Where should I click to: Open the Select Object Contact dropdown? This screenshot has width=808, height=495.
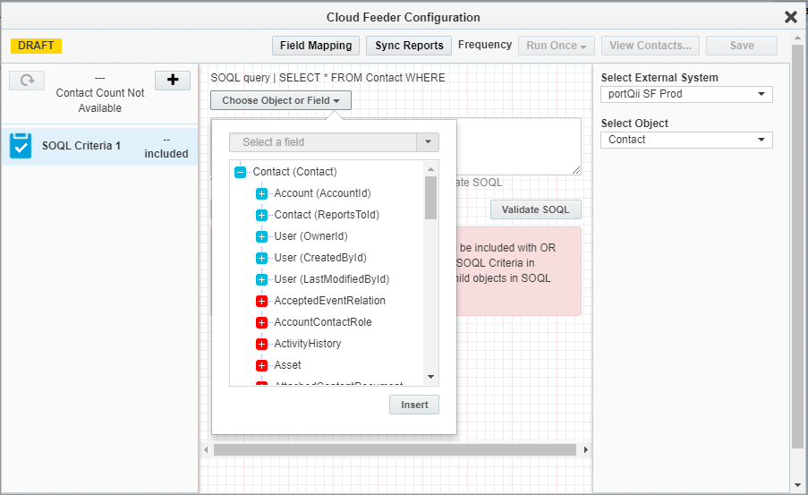(x=685, y=140)
